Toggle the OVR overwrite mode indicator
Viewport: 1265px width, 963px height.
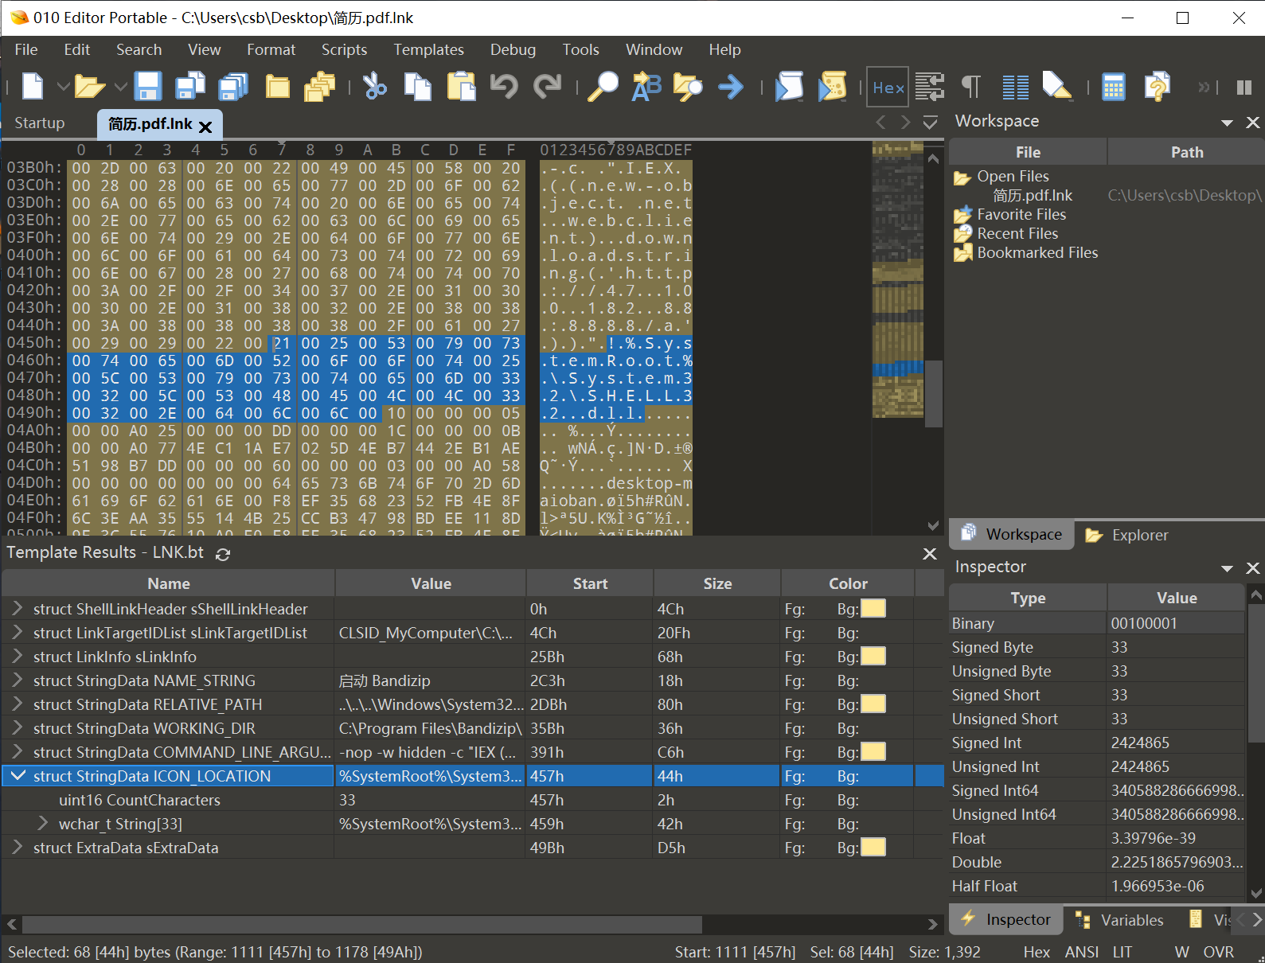(x=1219, y=952)
